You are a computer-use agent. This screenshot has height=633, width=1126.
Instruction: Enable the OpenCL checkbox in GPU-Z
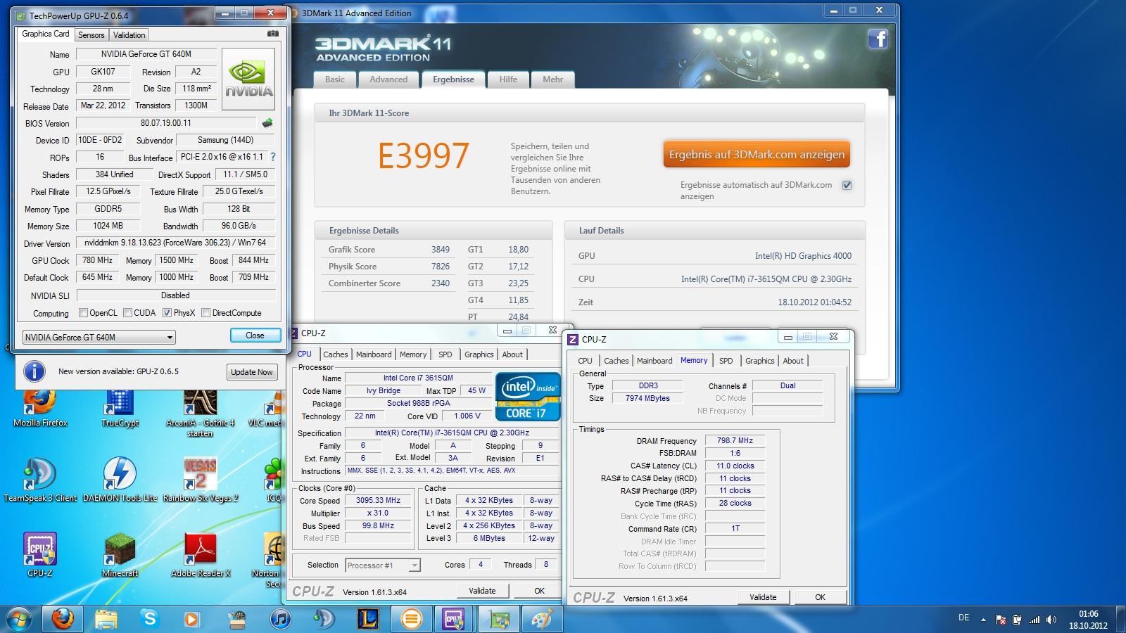tap(83, 313)
